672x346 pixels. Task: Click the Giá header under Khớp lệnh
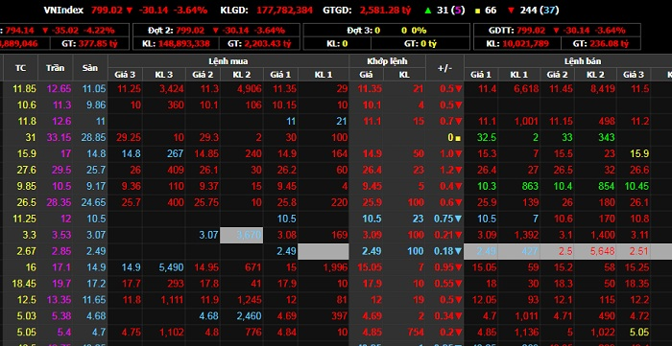(x=366, y=75)
